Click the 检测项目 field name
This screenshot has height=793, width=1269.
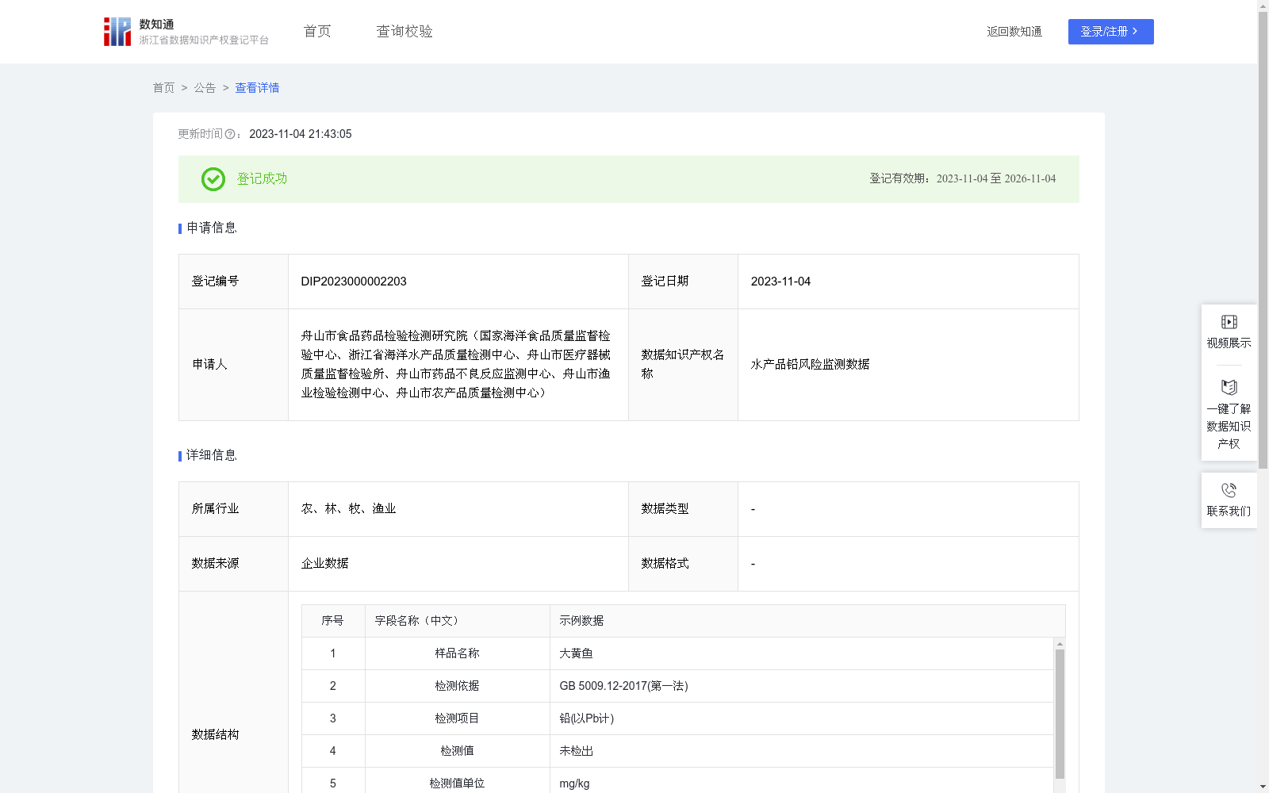(457, 718)
